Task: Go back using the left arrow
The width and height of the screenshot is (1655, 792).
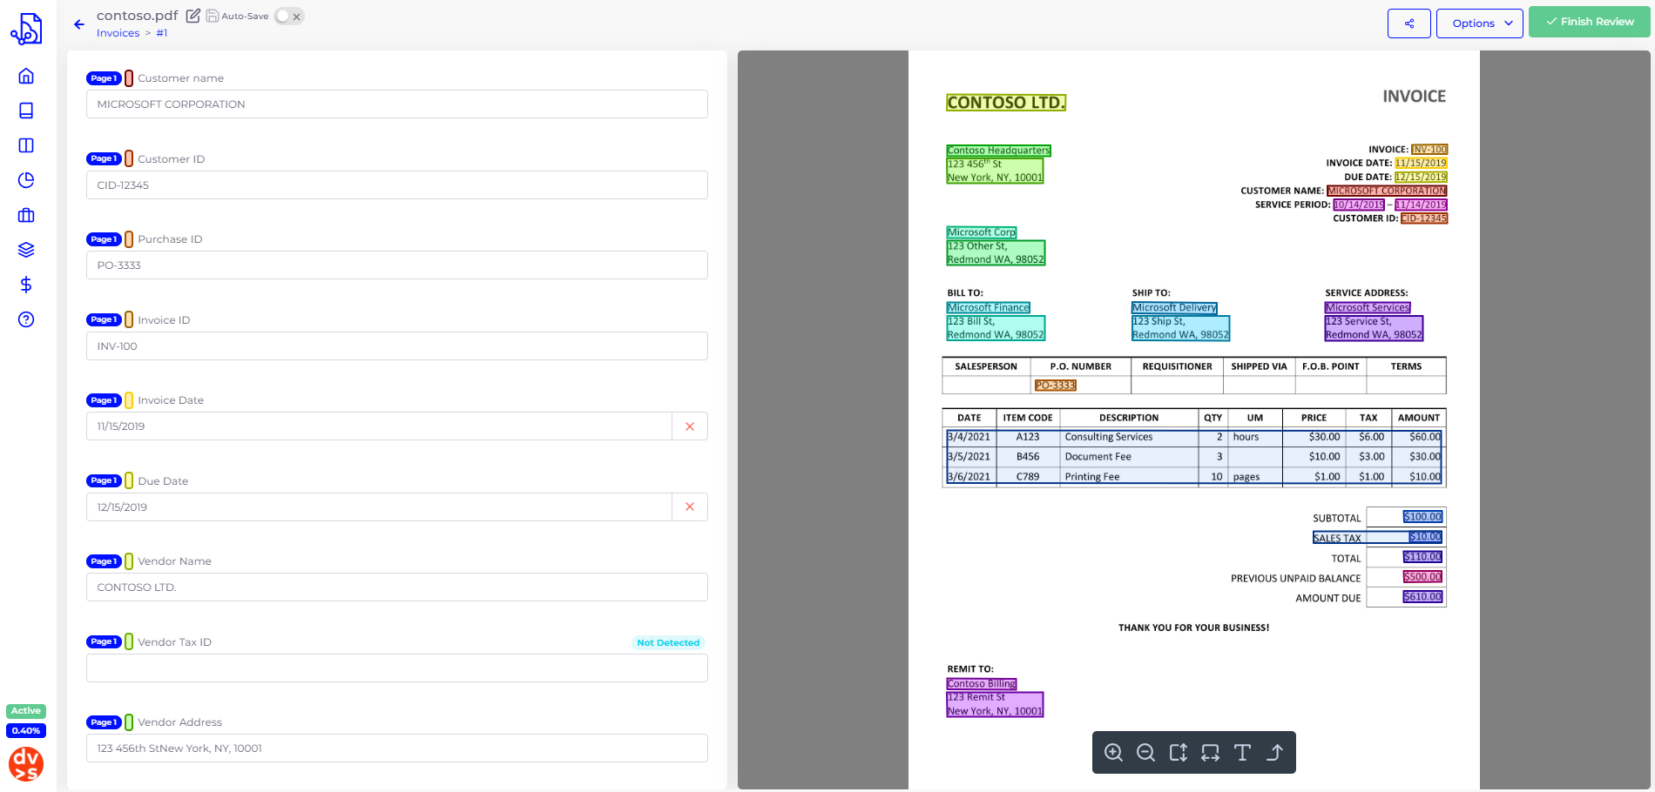Action: [x=79, y=24]
